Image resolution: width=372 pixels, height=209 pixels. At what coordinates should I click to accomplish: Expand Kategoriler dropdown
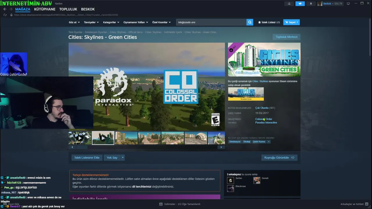click(x=111, y=22)
